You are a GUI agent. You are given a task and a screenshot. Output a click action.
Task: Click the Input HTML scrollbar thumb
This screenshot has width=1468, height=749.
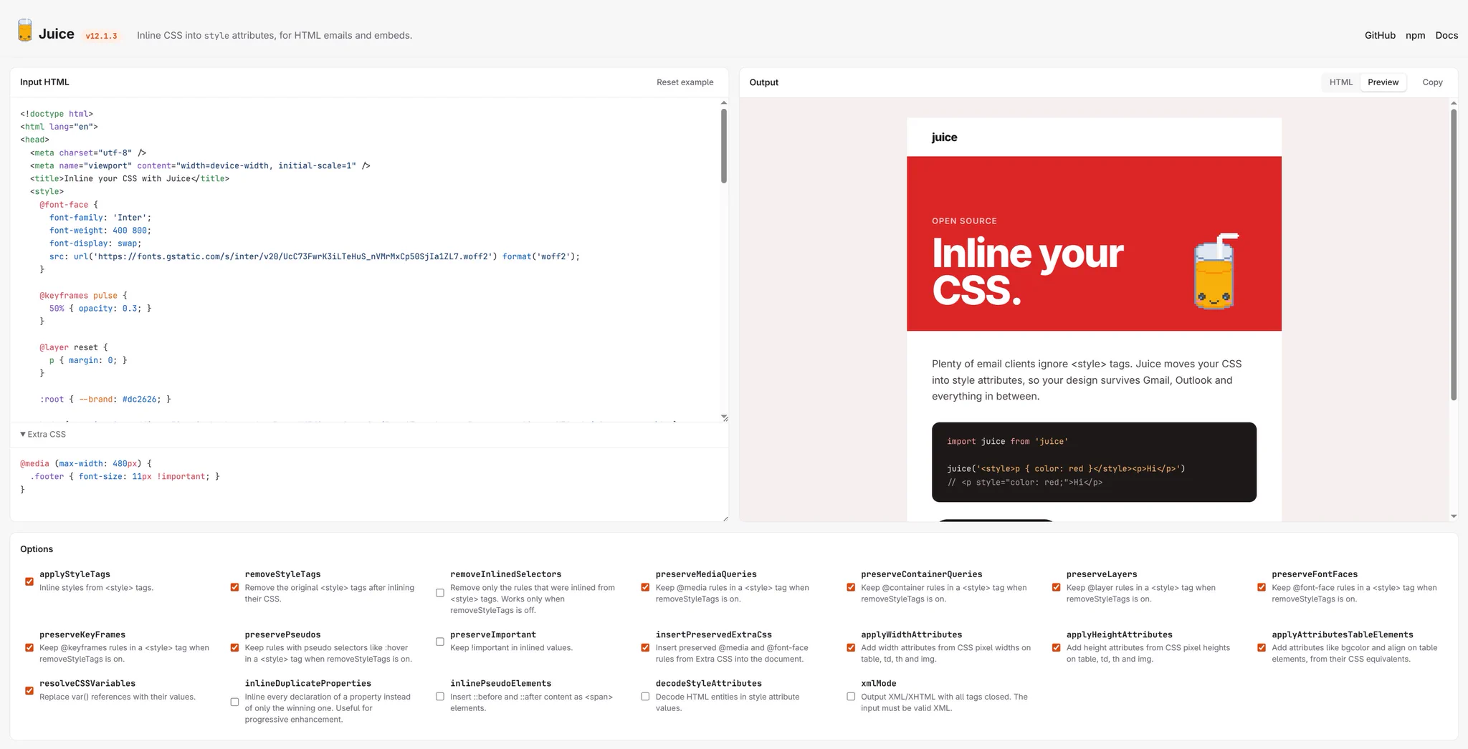tap(724, 146)
